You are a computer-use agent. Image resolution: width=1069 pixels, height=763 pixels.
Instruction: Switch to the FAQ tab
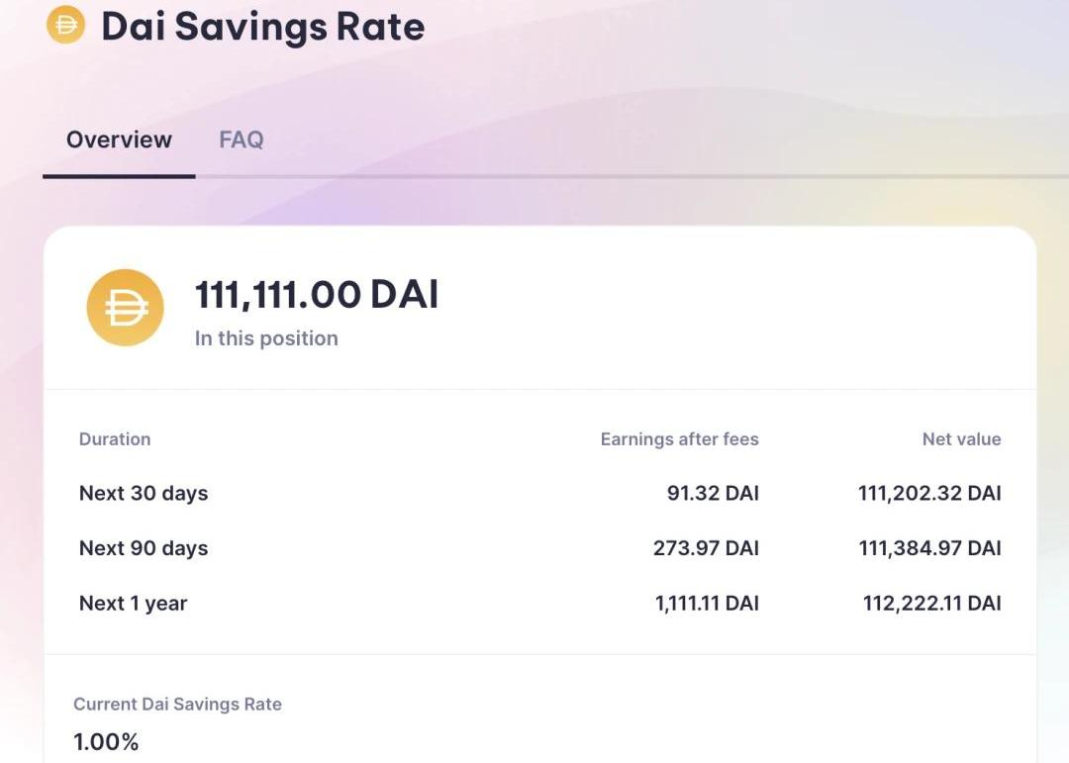(x=242, y=140)
